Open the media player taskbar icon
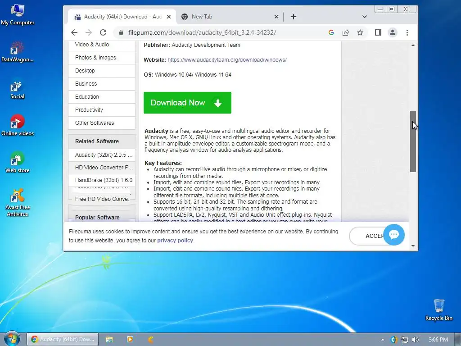 130,339
